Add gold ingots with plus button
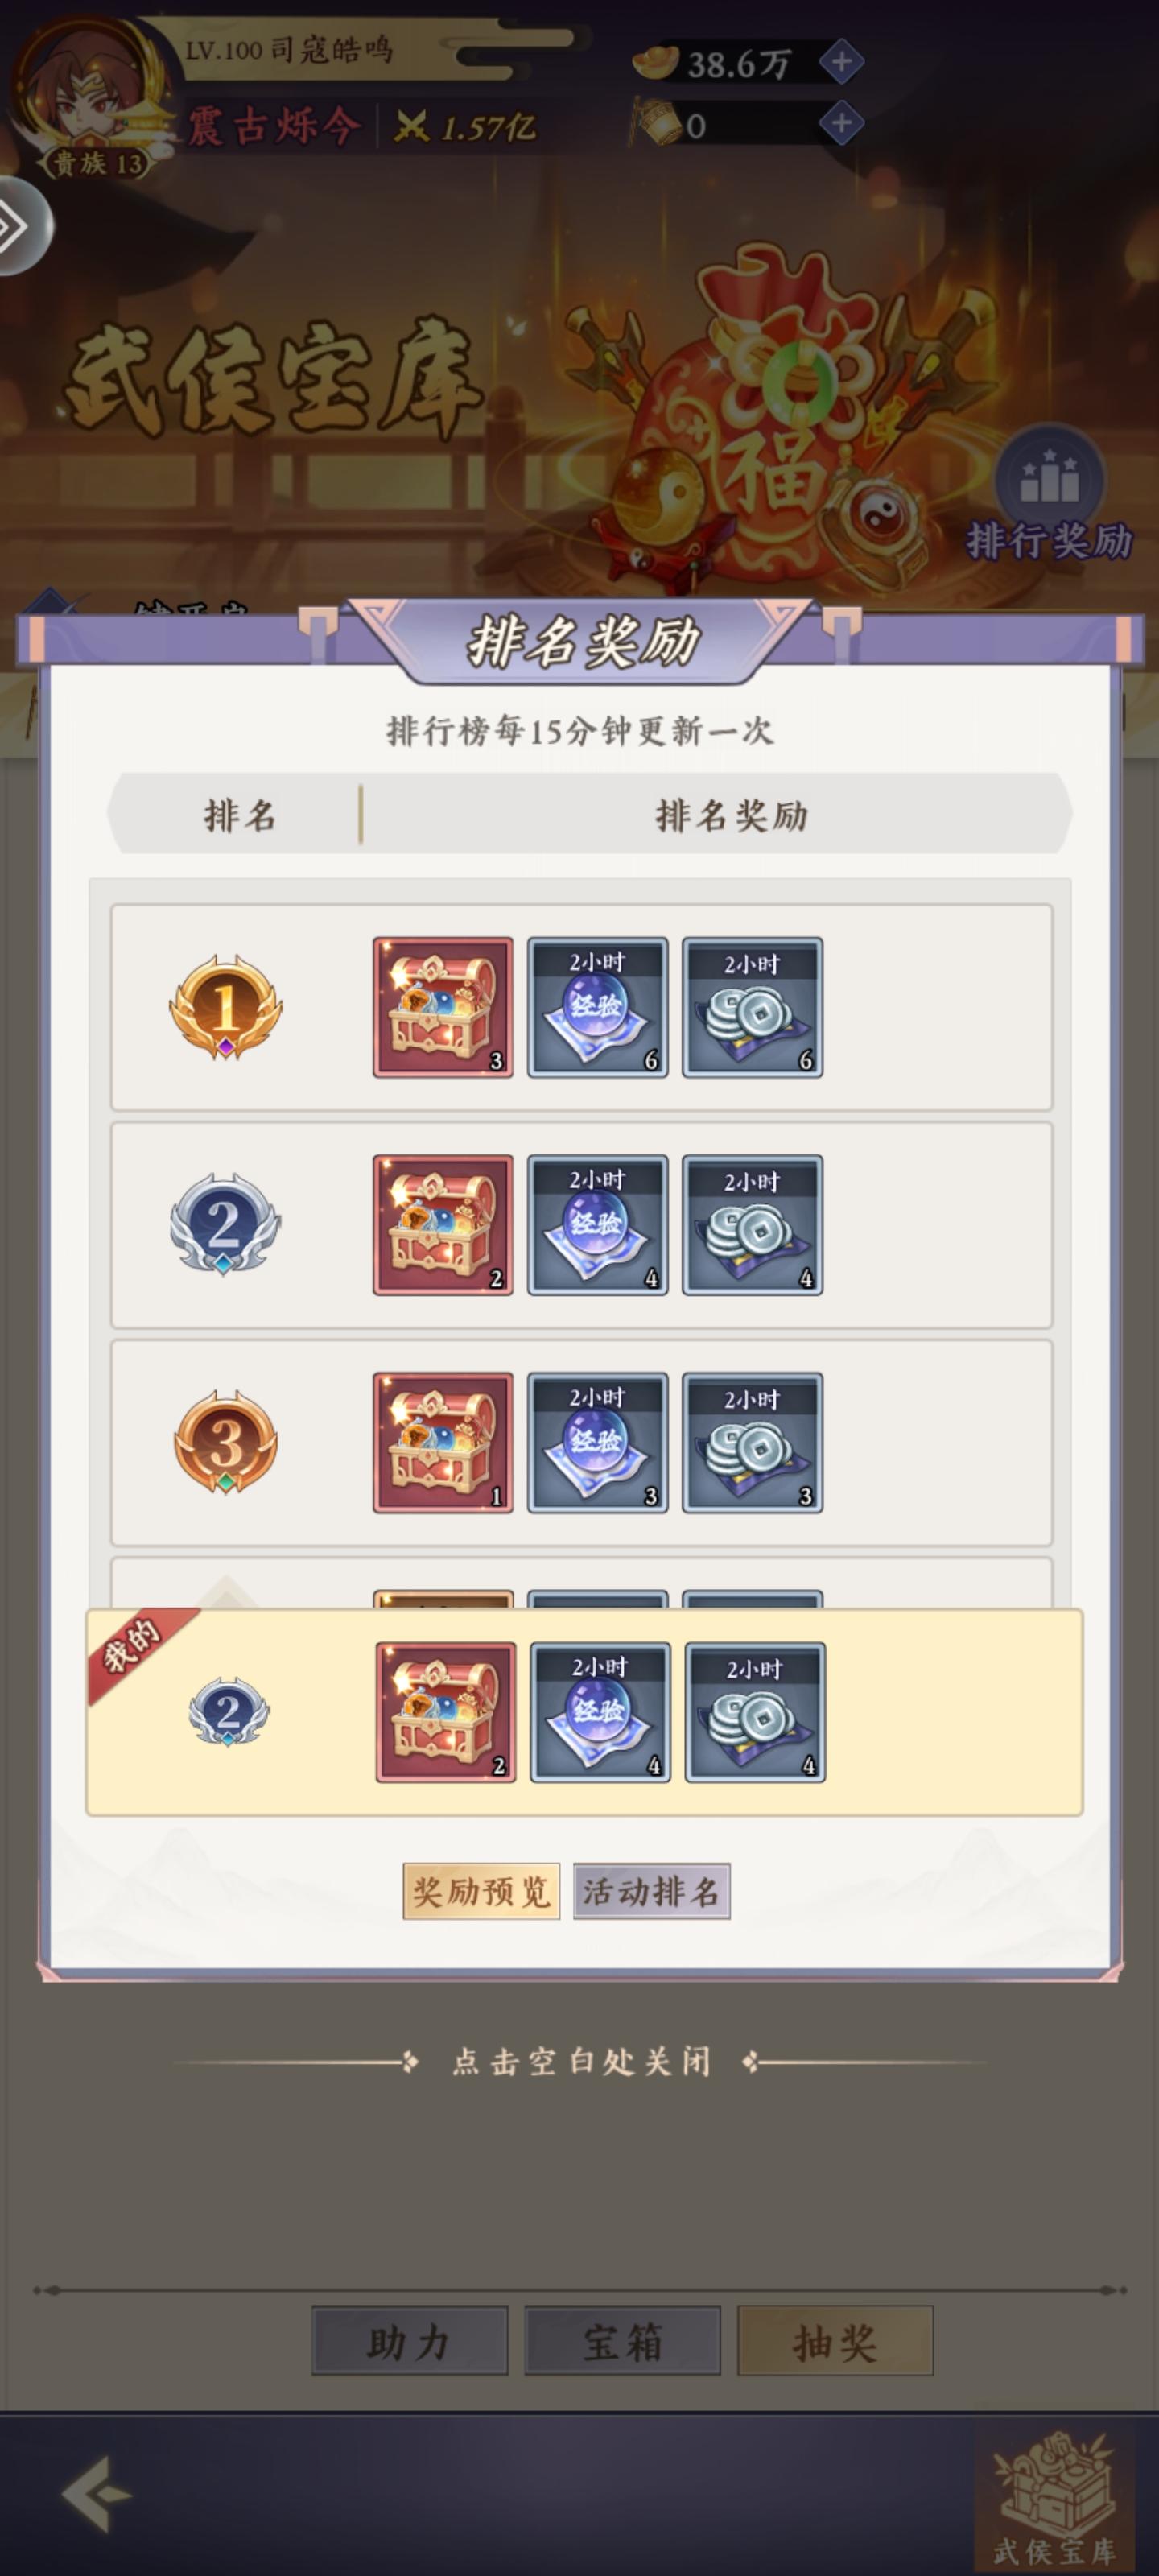 click(842, 62)
